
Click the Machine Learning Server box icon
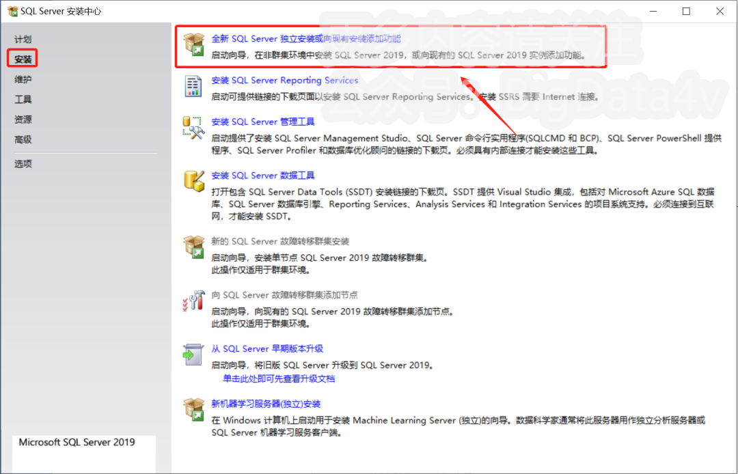pos(193,410)
